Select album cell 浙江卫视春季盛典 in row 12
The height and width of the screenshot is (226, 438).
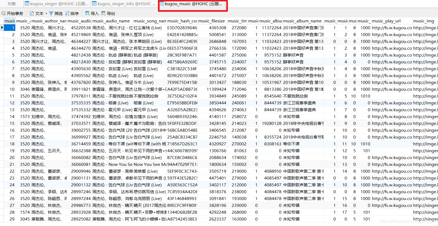point(303,103)
